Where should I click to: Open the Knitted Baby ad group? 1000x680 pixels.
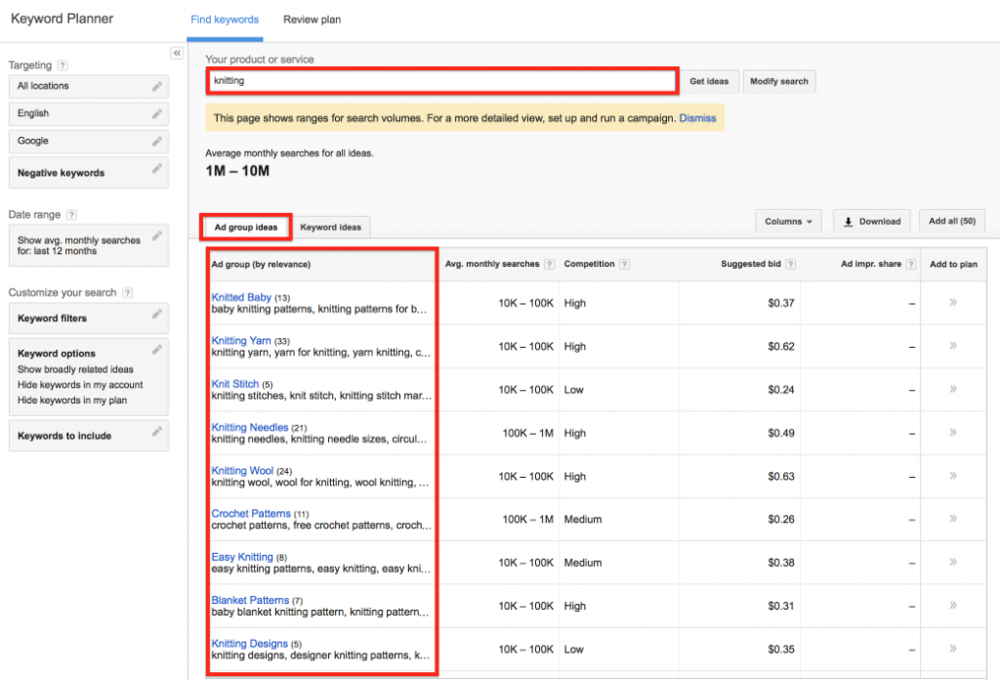coord(241,297)
